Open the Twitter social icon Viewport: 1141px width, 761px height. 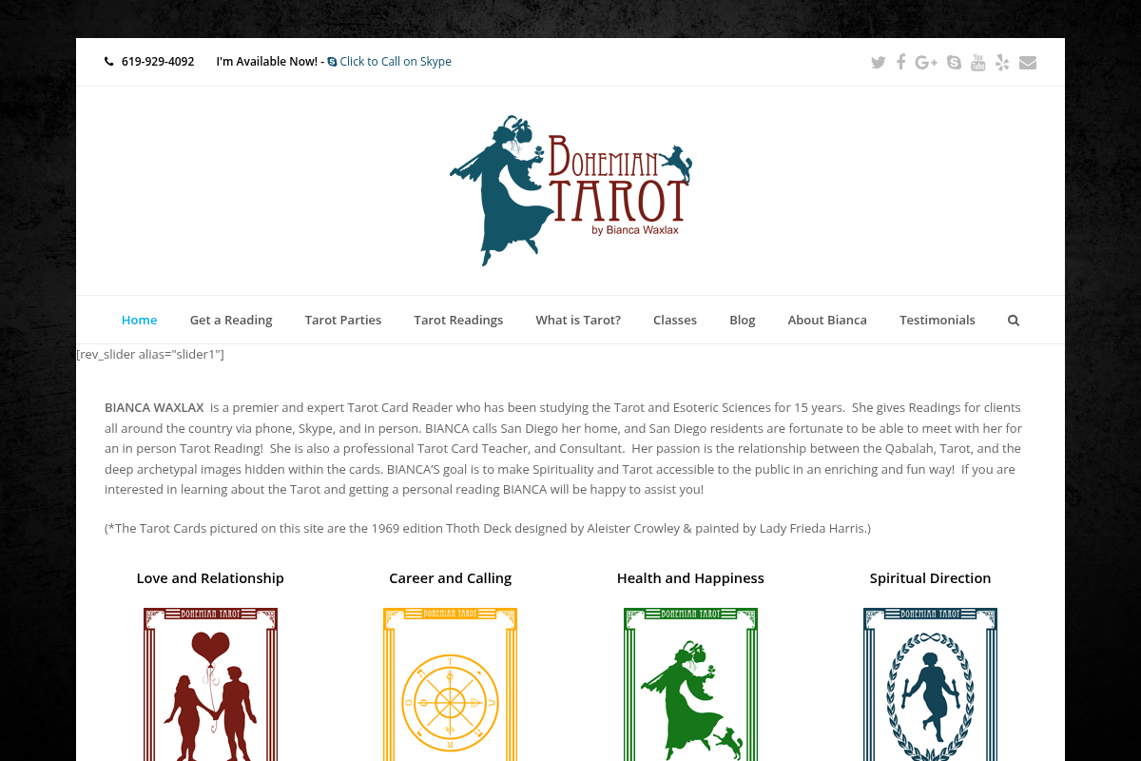click(x=878, y=63)
